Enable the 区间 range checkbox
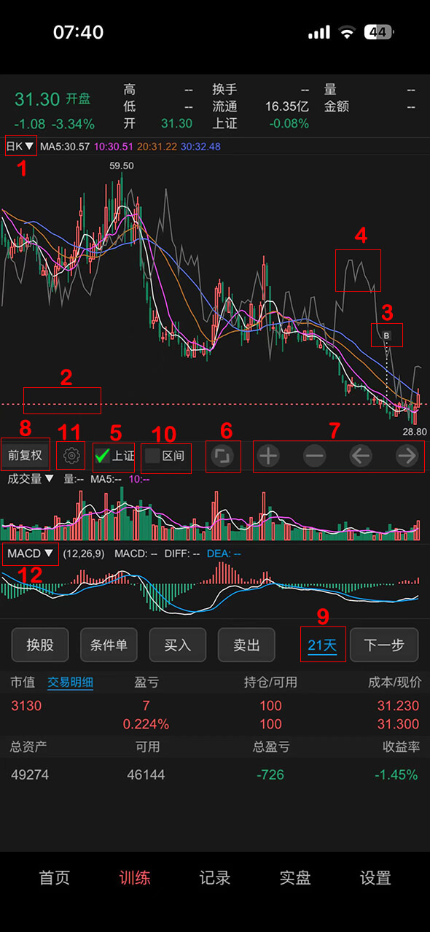 (x=152, y=457)
